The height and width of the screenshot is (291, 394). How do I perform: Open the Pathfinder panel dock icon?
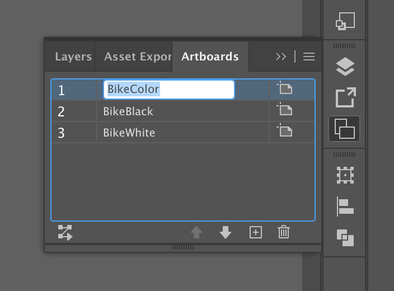point(345,238)
